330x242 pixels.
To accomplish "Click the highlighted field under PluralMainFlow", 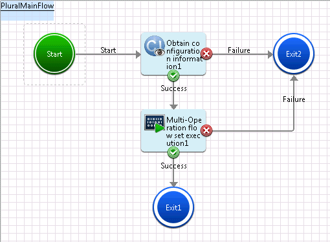I will [x=27, y=16].
